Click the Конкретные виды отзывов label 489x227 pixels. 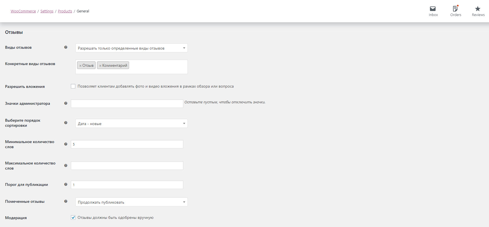[30, 64]
